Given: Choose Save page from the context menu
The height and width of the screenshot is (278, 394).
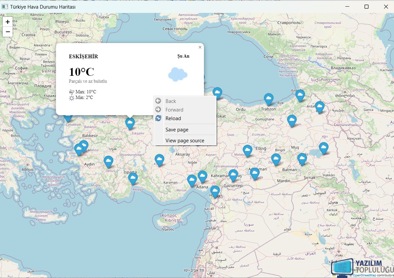Looking at the screenshot, I should click(185, 130).
